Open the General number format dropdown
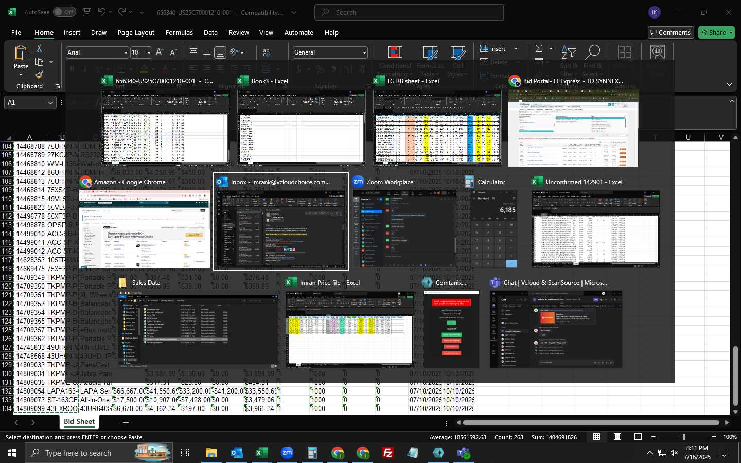741x463 pixels. pyautogui.click(x=364, y=52)
